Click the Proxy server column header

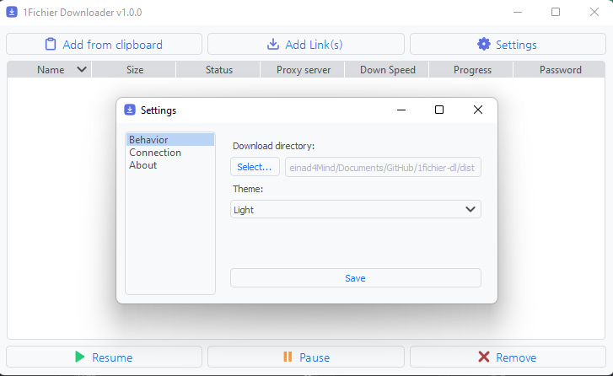(303, 70)
